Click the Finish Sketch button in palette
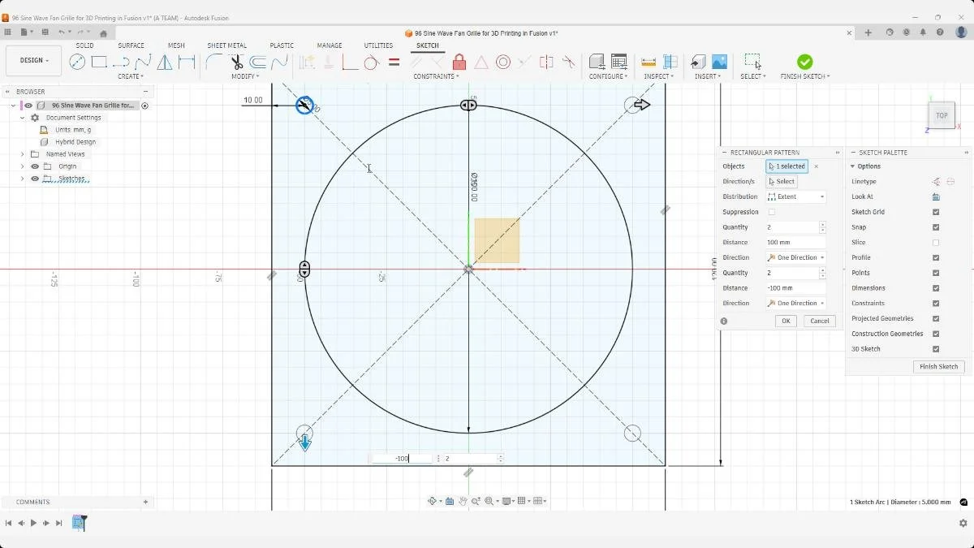The image size is (974, 548). (939, 367)
